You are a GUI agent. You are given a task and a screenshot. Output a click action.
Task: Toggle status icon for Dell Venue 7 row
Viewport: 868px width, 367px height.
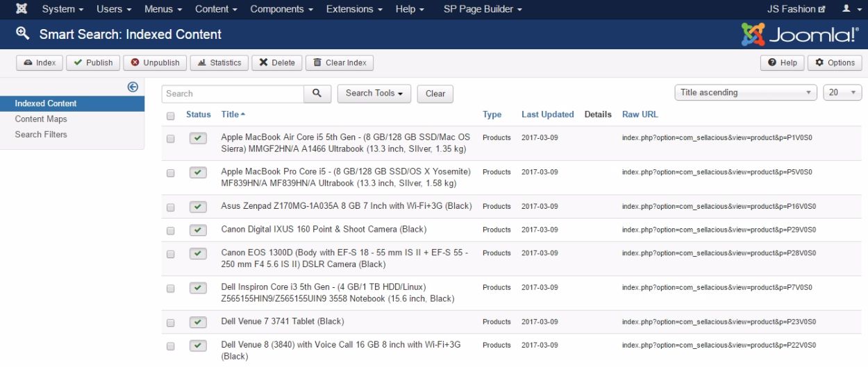(x=198, y=323)
